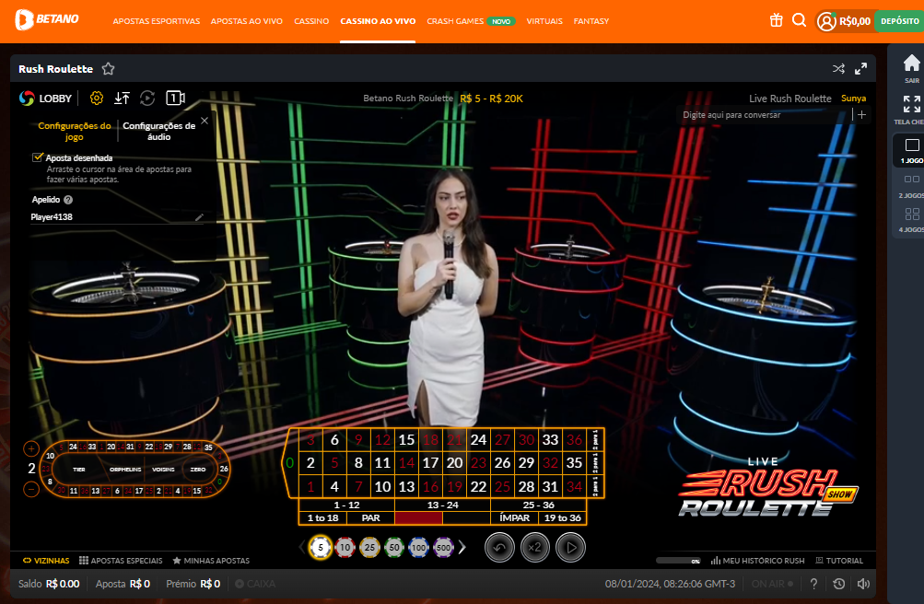
Task: Click the green Depósito button
Action: point(898,21)
